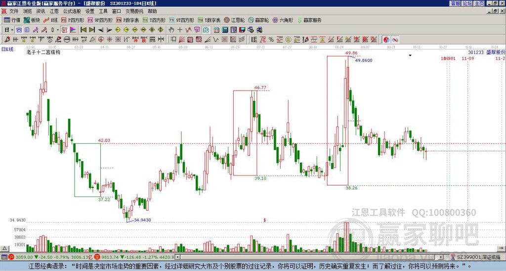Move chart left with black left arrow
The height and width of the screenshot is (271, 506).
[x=101, y=30]
